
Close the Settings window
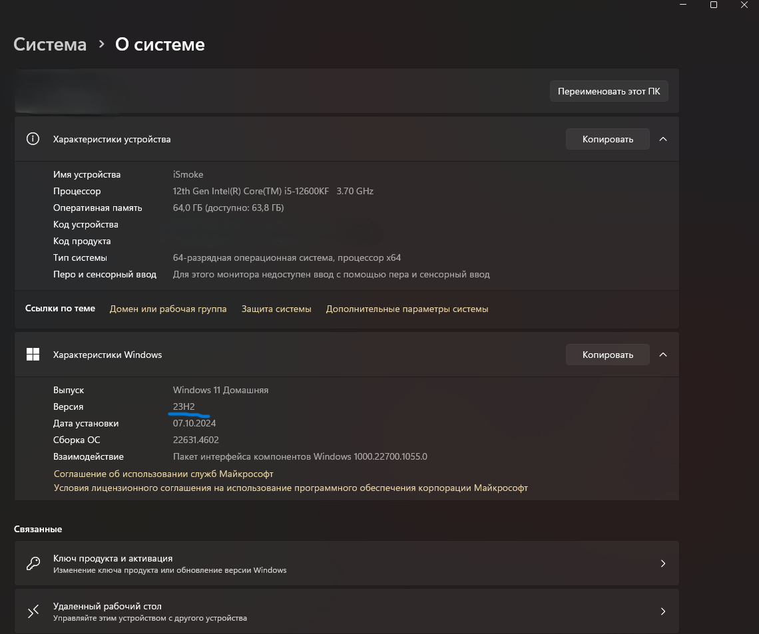[x=744, y=5]
